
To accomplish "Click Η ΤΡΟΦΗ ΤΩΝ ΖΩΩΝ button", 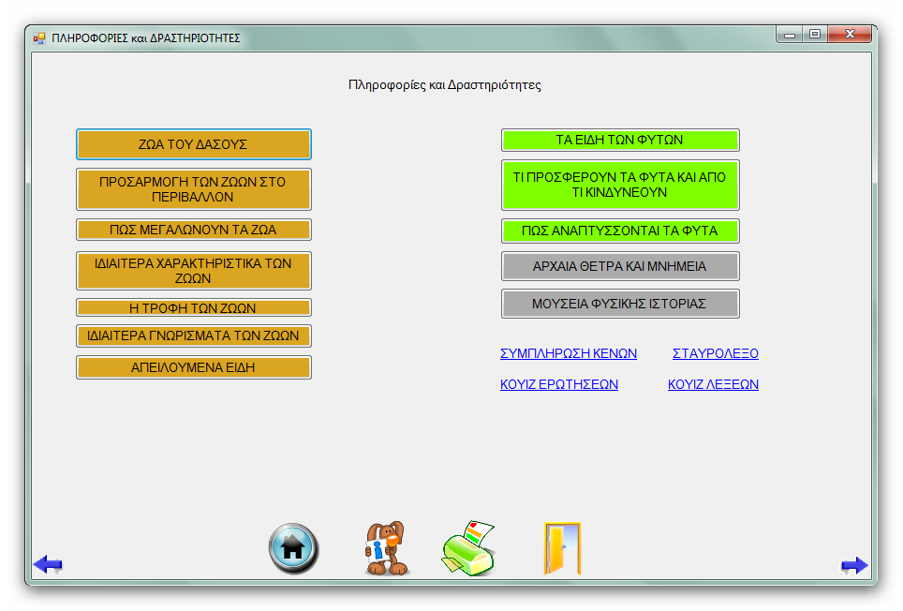I will tap(194, 308).
